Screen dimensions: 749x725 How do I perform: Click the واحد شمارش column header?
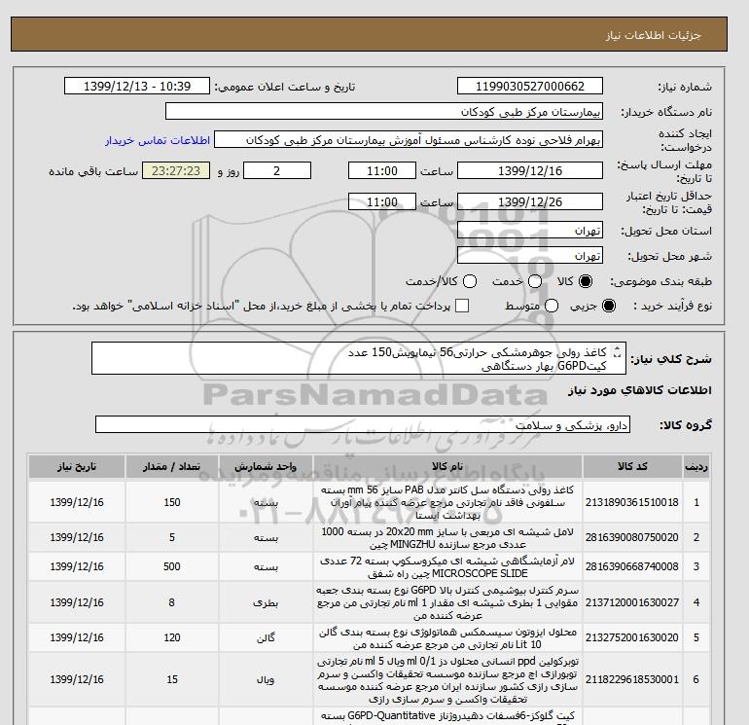click(x=266, y=466)
